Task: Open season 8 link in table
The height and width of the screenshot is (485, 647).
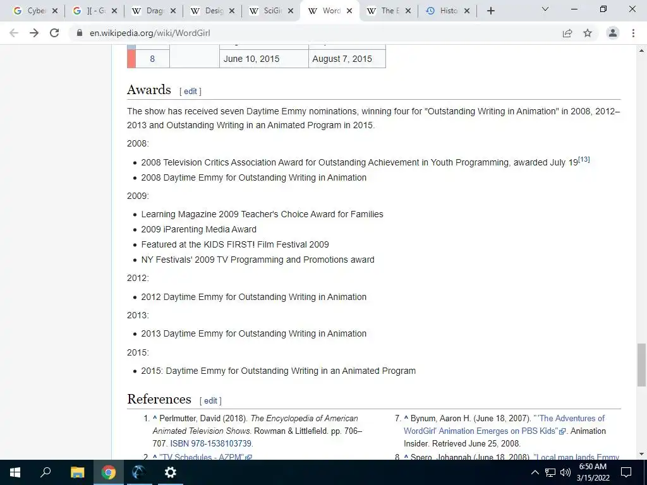Action: [x=152, y=59]
